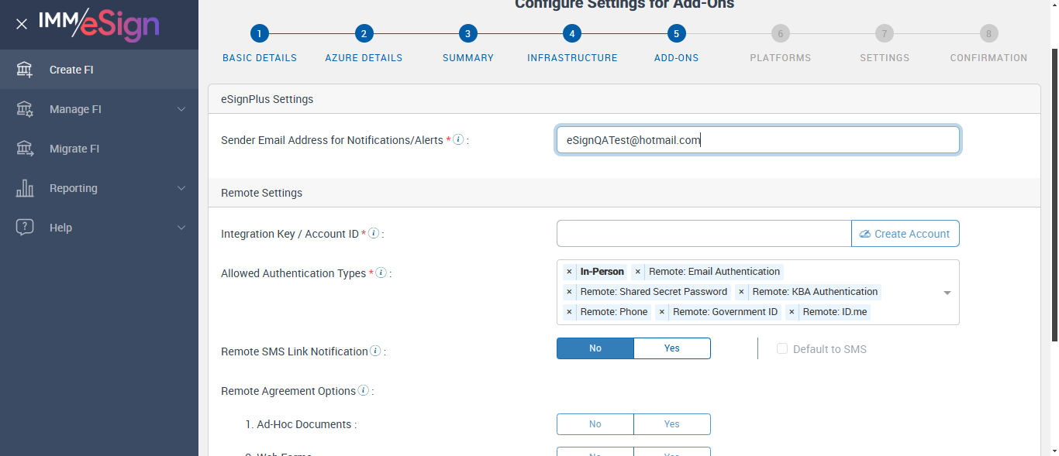
Task: Go to step 2 Azure Details
Action: point(364,33)
